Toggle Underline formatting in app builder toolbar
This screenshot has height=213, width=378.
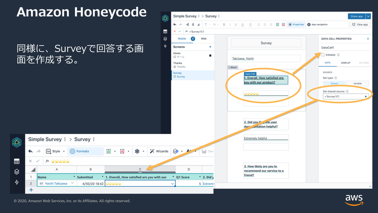click(x=236, y=25)
